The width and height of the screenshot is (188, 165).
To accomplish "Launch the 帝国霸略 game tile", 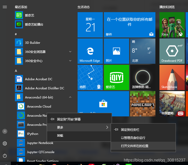I will (x=172, y=104).
